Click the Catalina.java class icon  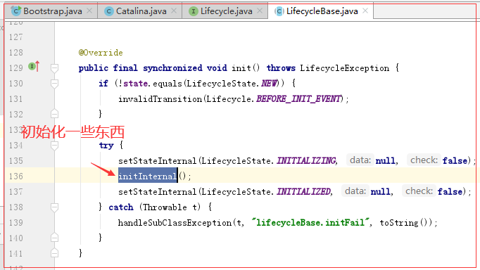click(x=108, y=11)
